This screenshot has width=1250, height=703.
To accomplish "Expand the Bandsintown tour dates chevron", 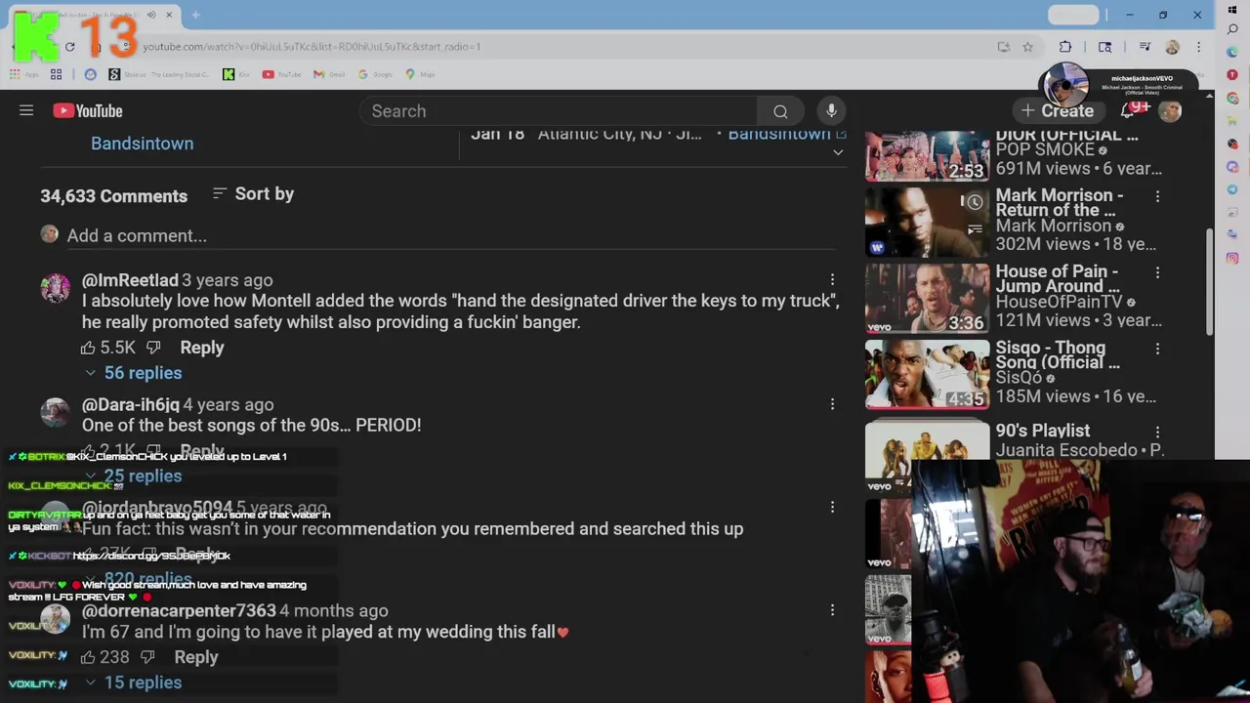I will [838, 153].
